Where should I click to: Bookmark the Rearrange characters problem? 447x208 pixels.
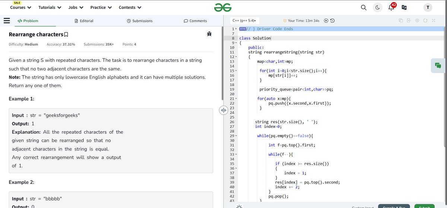pos(66,35)
